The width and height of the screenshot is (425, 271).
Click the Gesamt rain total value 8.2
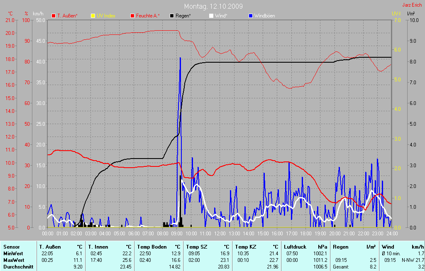[x=372, y=267]
